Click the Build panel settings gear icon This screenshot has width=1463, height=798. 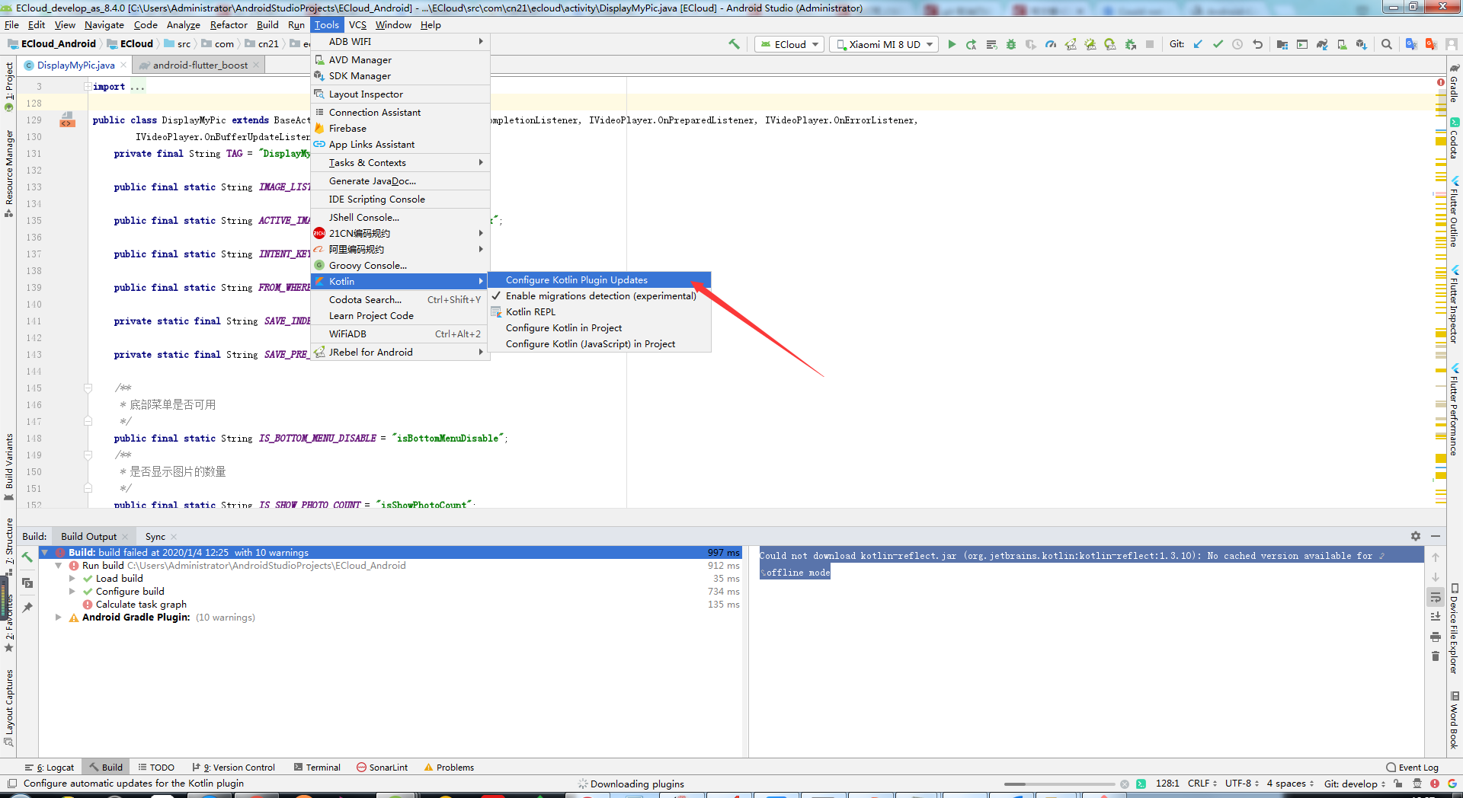click(x=1416, y=536)
